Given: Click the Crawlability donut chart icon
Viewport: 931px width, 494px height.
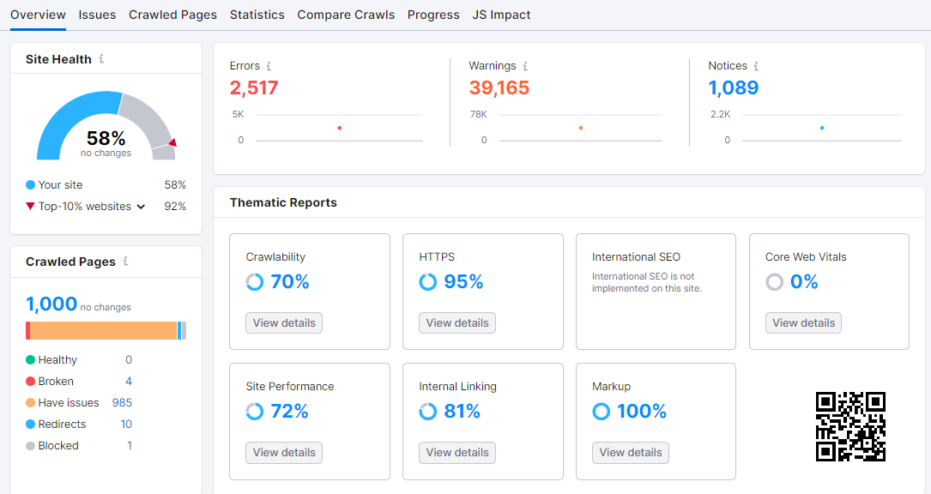Looking at the screenshot, I should [x=255, y=282].
